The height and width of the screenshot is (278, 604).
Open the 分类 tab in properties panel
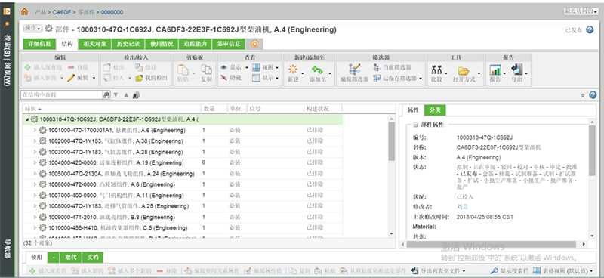[436, 110]
